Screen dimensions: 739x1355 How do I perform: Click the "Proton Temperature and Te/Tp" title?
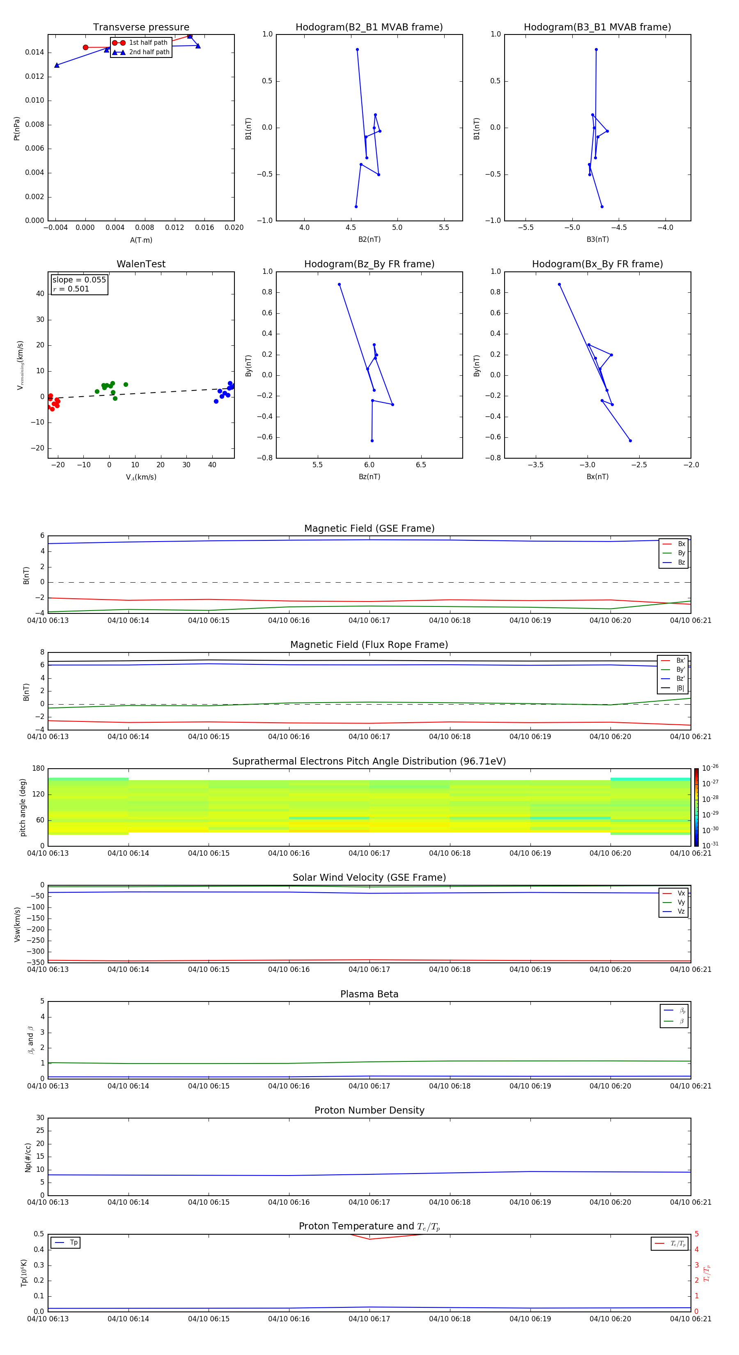[369, 1226]
